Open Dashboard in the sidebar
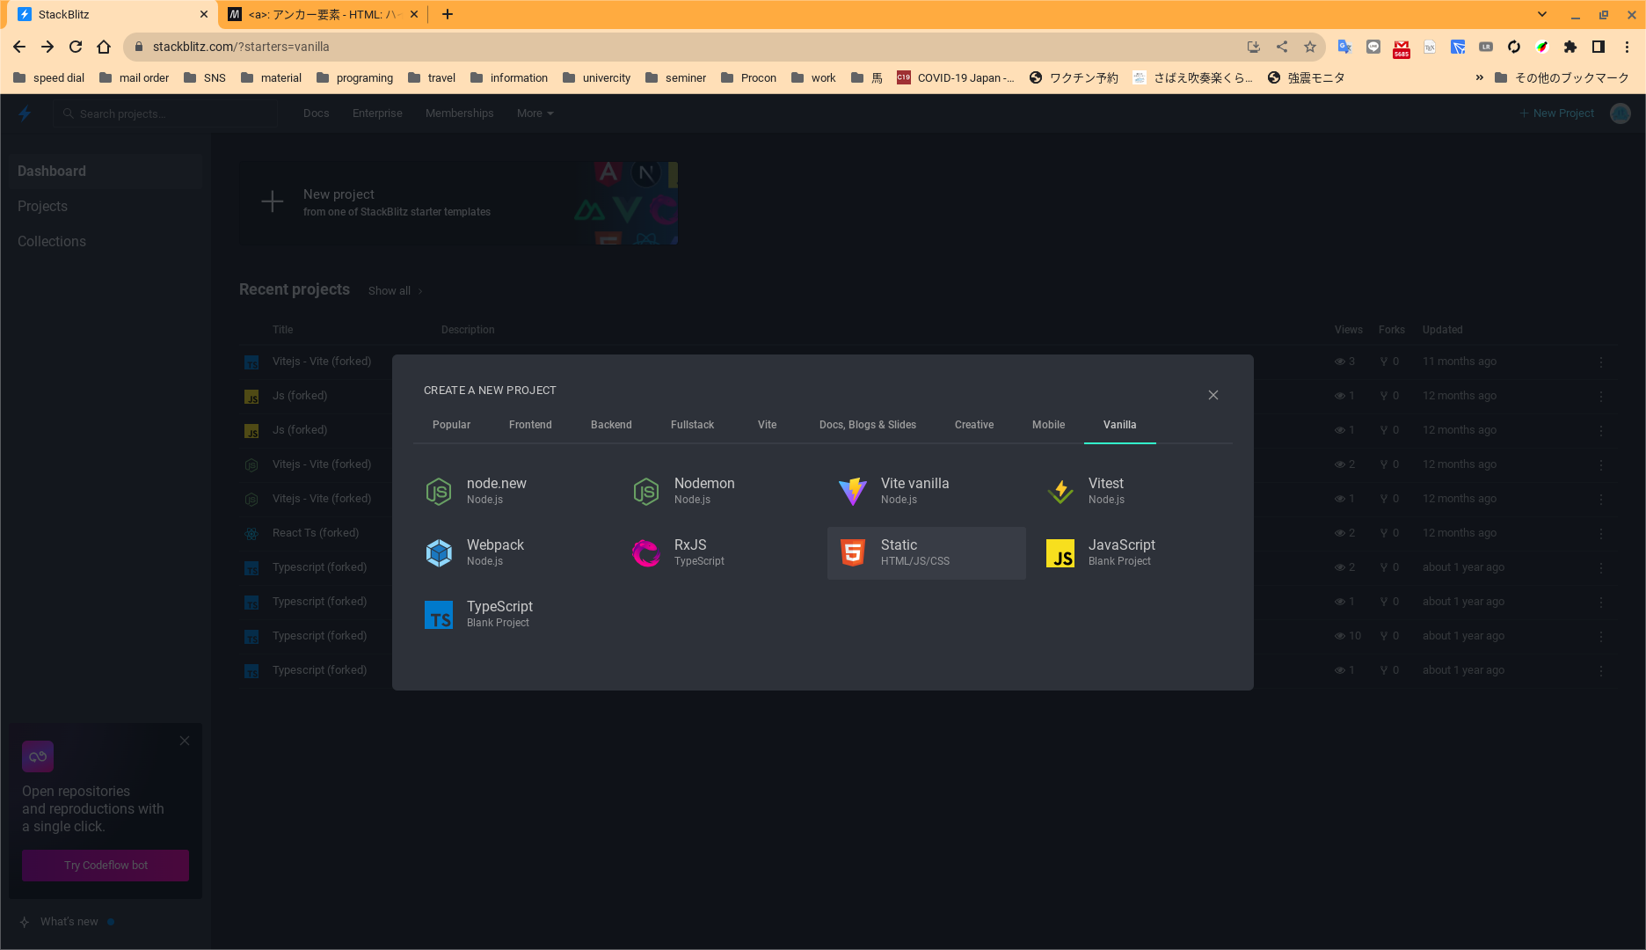The width and height of the screenshot is (1646, 950). click(x=106, y=171)
